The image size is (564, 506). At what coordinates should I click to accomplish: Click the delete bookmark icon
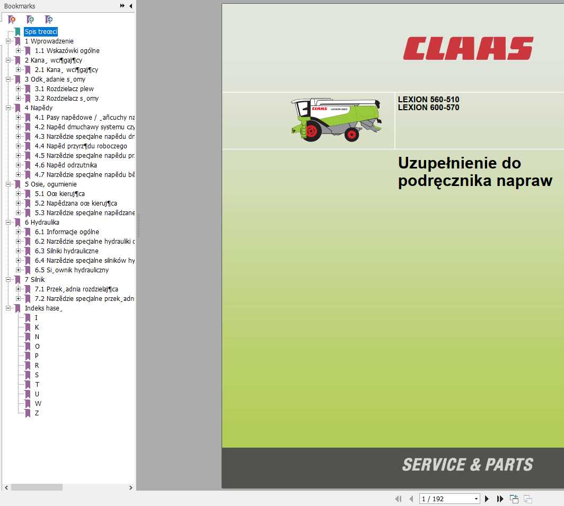click(12, 19)
